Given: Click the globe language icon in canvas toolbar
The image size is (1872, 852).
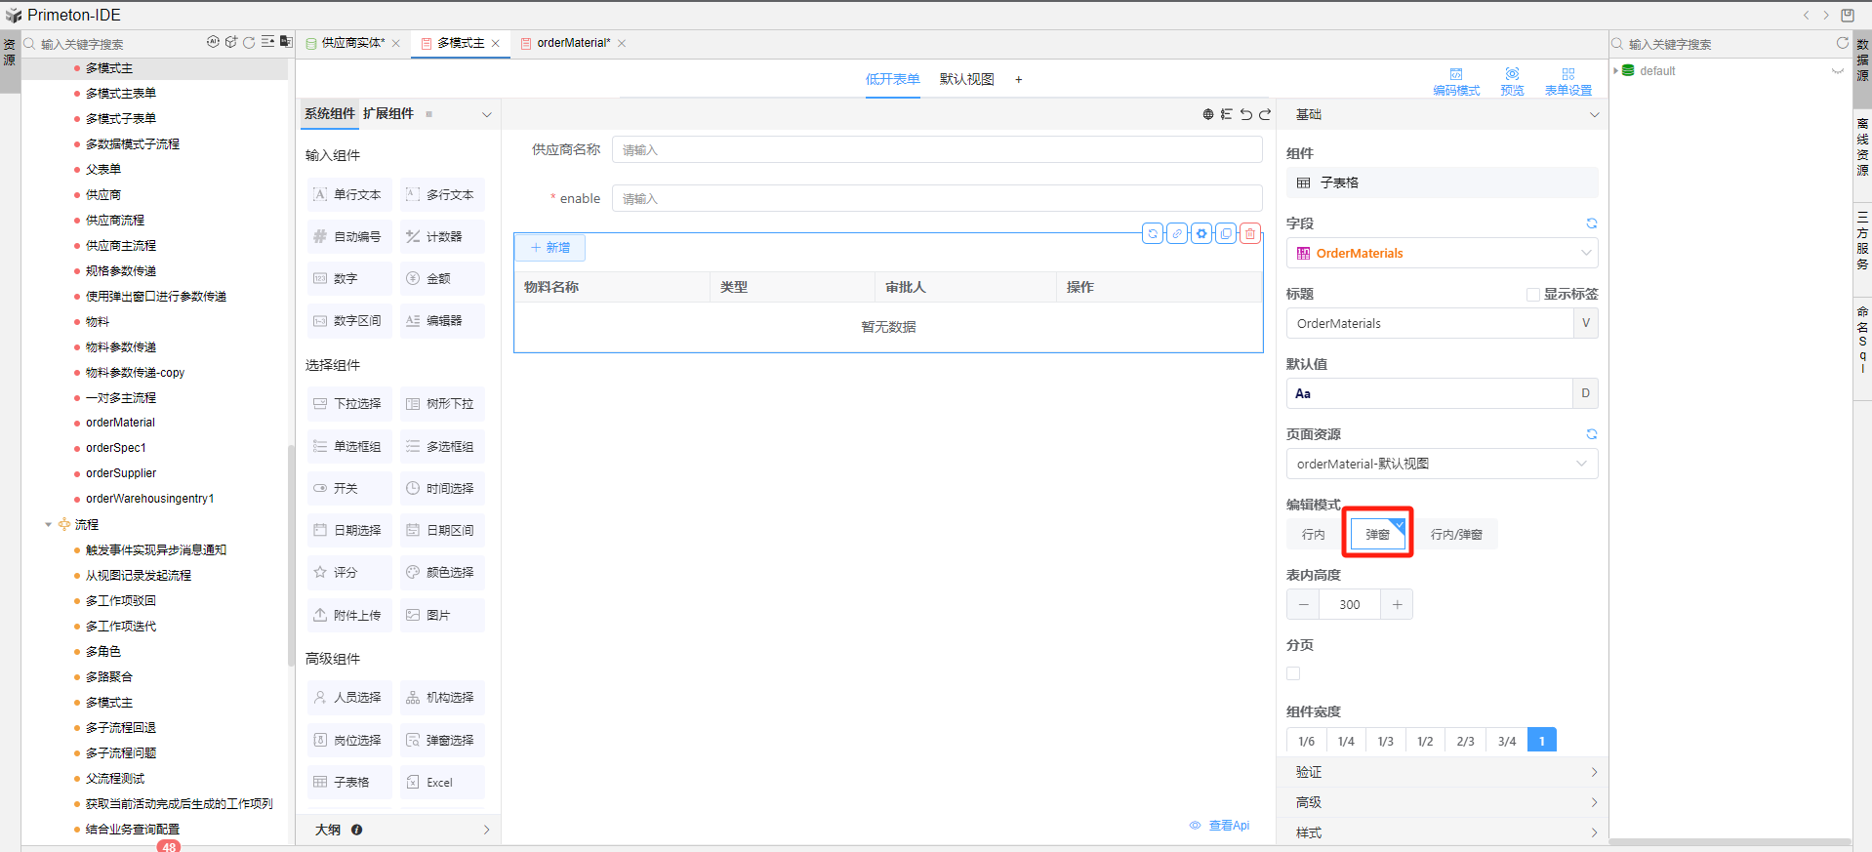Looking at the screenshot, I should coord(1208,114).
